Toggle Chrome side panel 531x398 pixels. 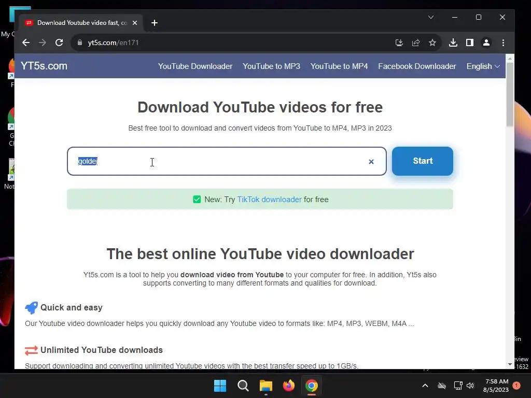(470, 42)
